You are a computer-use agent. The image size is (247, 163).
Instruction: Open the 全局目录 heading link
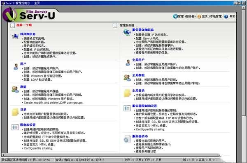[x=138, y=91]
